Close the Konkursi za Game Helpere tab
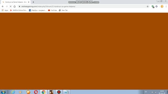The height and width of the screenshot is (94, 168). 29,2
